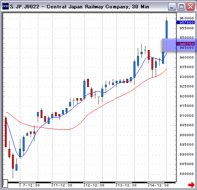Click the red arrow at bottom right

(x=191, y=185)
